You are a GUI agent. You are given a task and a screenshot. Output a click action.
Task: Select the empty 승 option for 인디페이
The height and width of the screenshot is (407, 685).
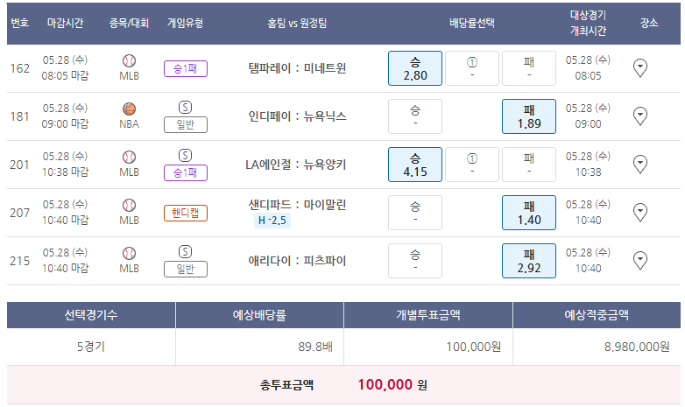415,116
